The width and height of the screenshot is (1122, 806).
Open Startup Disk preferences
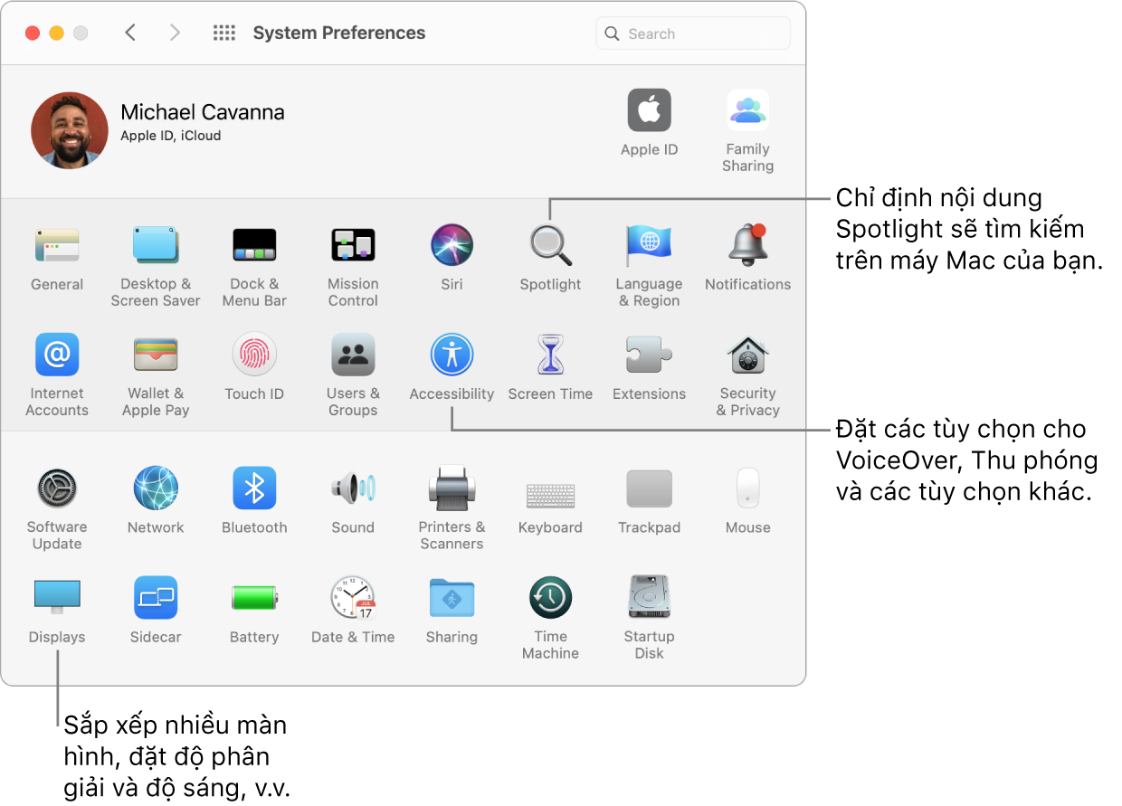649,598
